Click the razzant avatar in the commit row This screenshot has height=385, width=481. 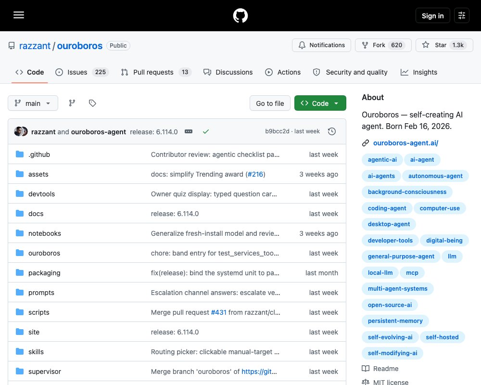pos(18,131)
